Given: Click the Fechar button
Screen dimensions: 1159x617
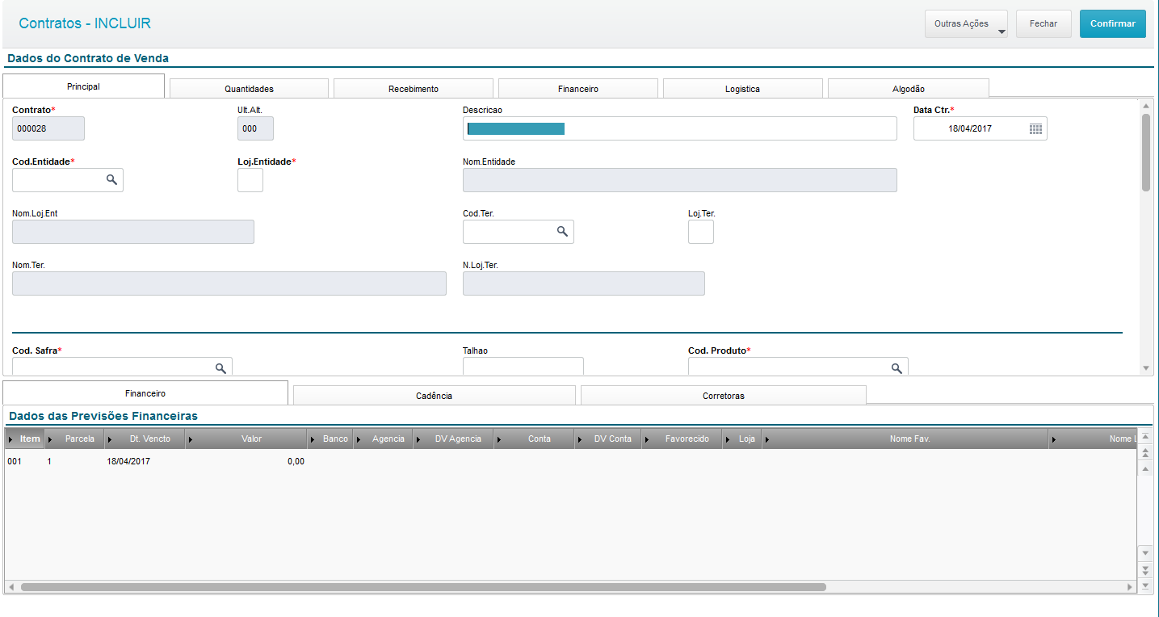Looking at the screenshot, I should (1043, 24).
